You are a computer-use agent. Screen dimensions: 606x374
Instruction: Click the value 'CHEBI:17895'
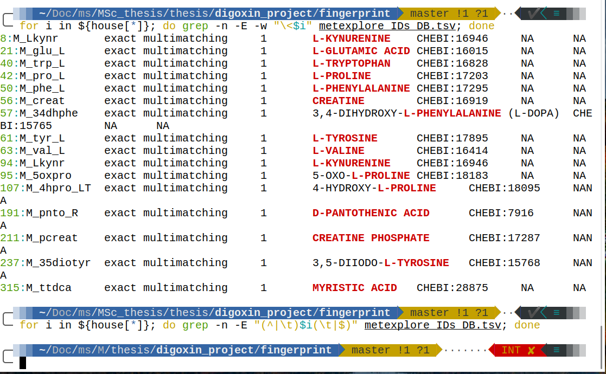point(452,138)
